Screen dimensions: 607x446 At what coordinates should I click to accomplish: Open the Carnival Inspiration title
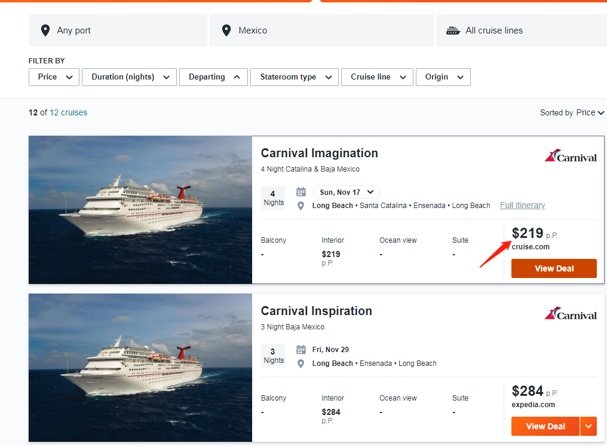[x=316, y=311]
